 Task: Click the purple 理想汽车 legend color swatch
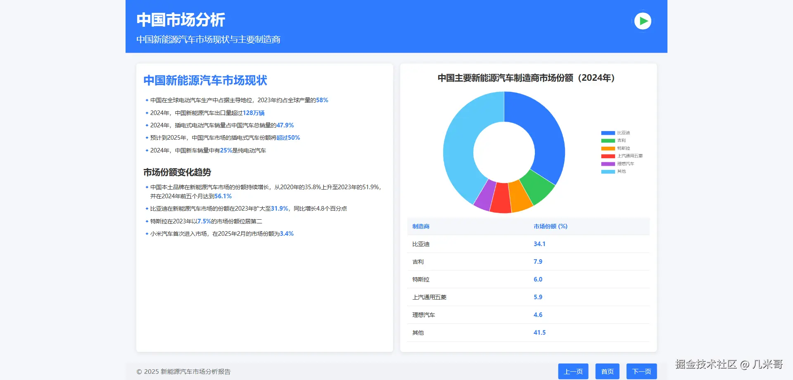tap(608, 164)
